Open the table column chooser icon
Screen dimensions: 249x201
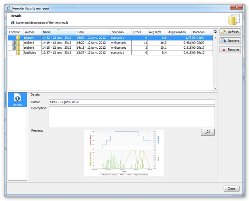click(215, 32)
